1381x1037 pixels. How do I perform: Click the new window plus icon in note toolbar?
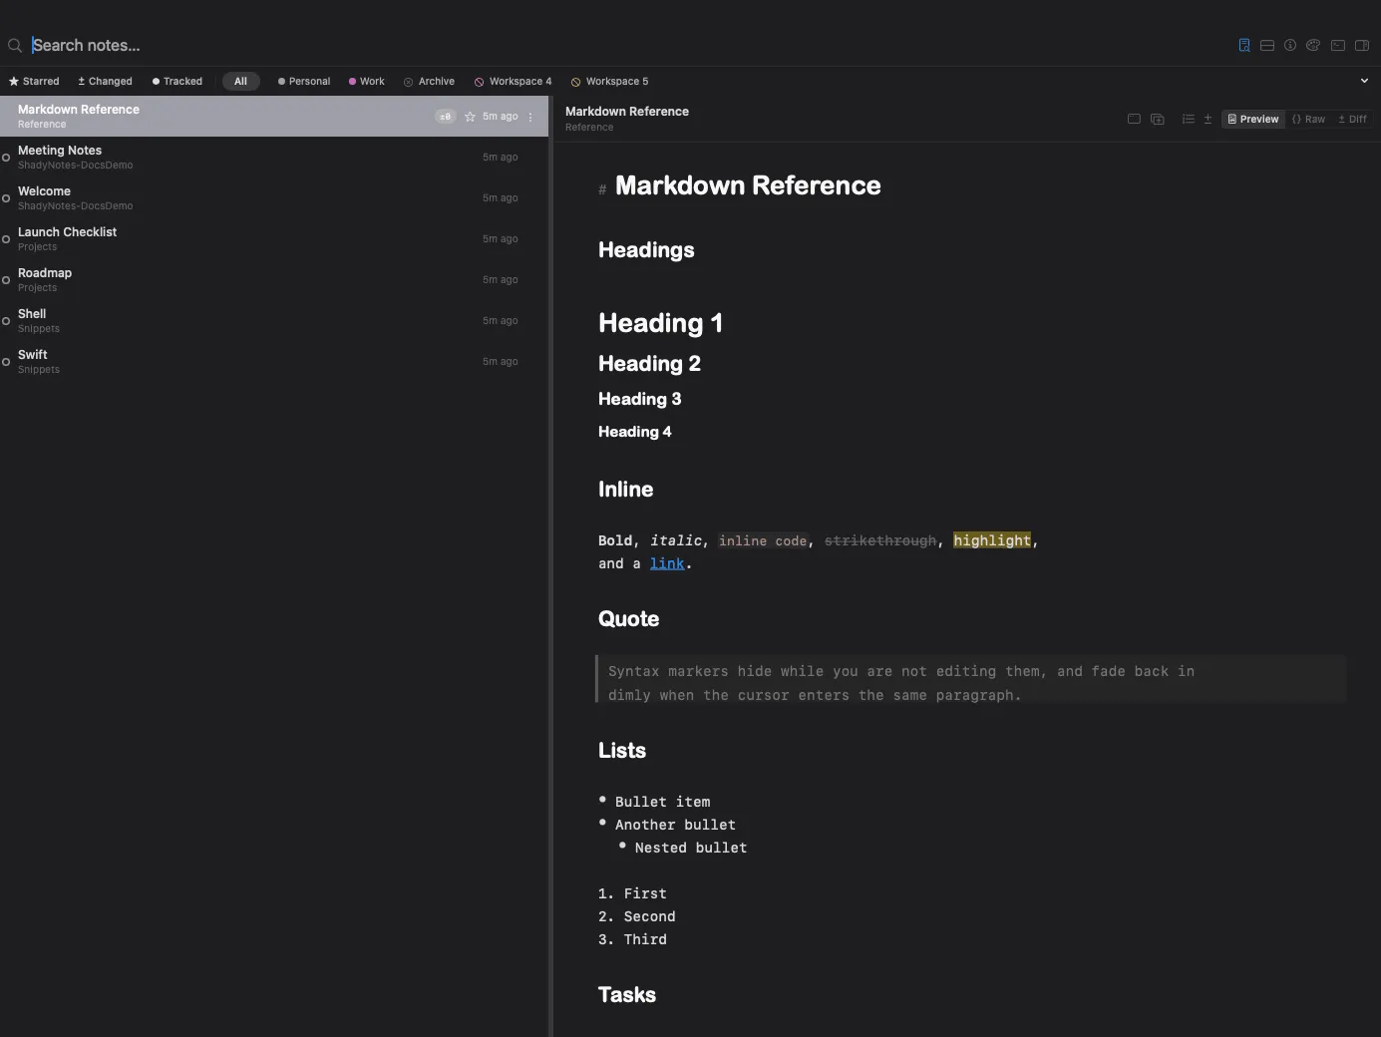click(x=1158, y=119)
